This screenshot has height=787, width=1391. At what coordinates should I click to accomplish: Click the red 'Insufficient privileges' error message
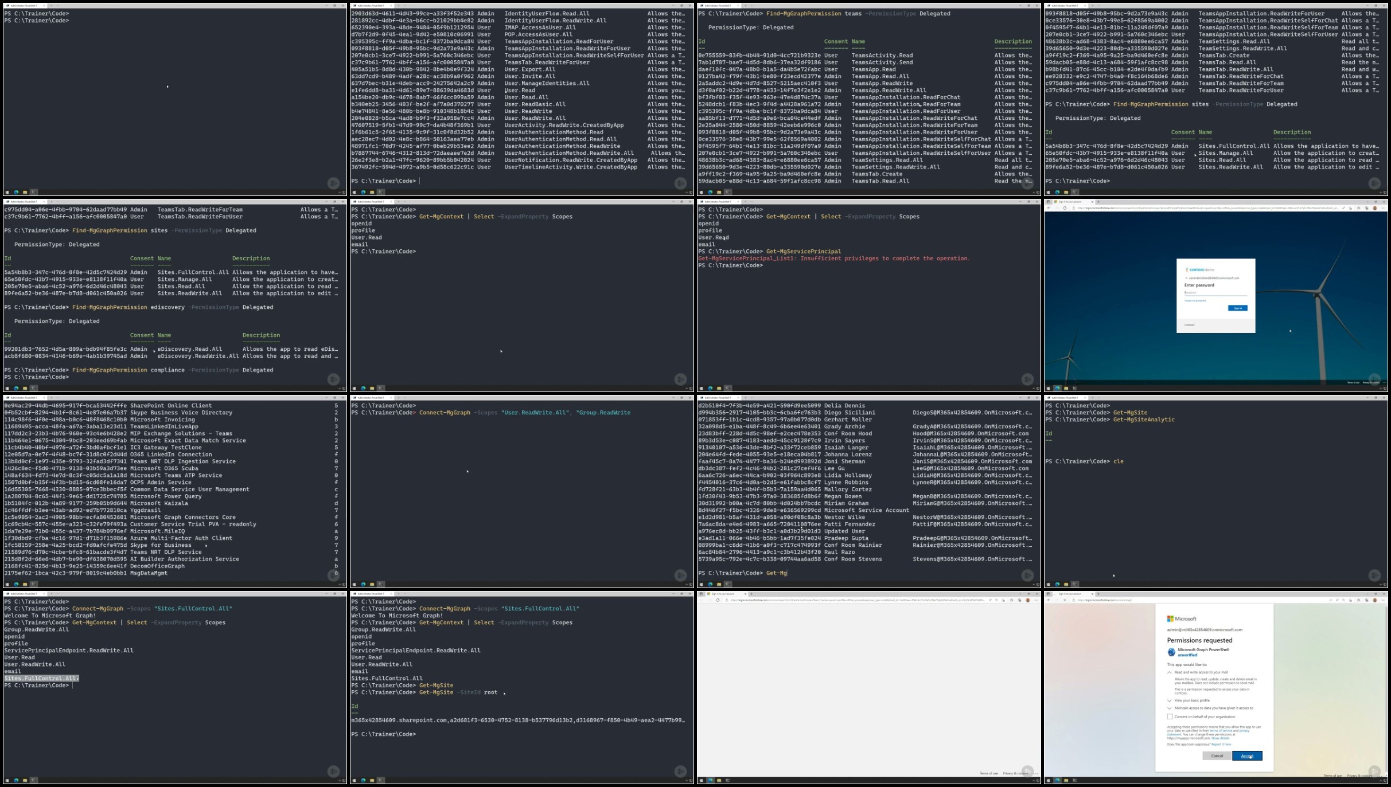[834, 259]
